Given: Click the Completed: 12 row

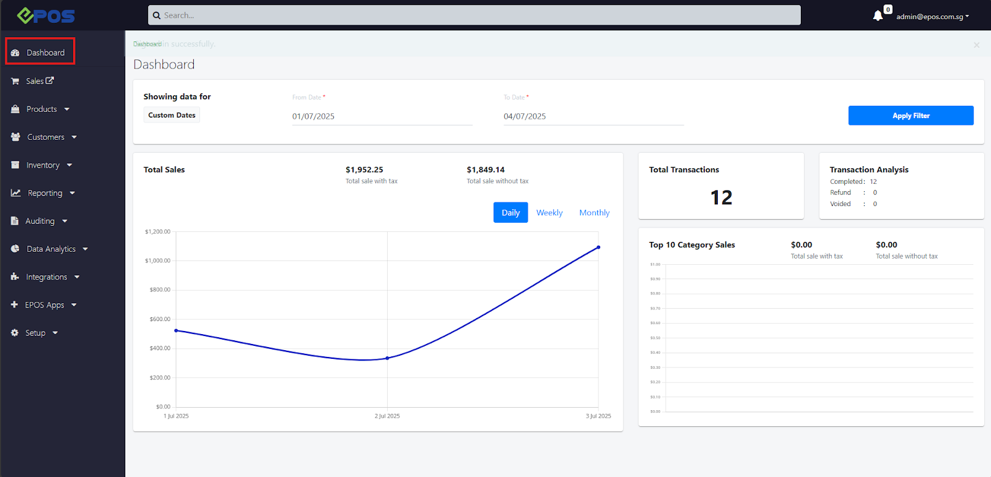Looking at the screenshot, I should [x=853, y=181].
